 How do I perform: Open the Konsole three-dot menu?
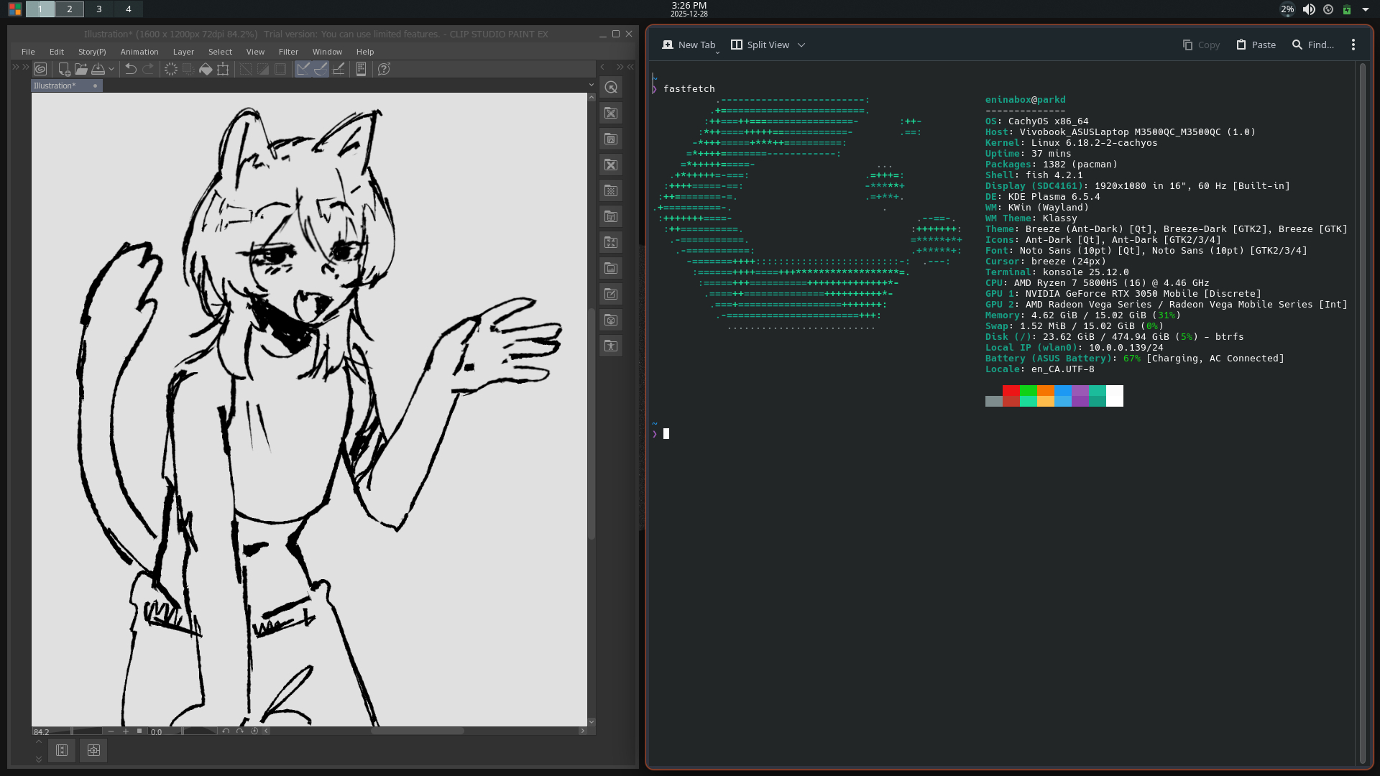point(1353,45)
